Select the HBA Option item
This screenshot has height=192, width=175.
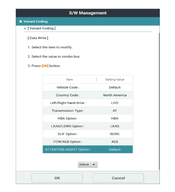tap(68, 118)
